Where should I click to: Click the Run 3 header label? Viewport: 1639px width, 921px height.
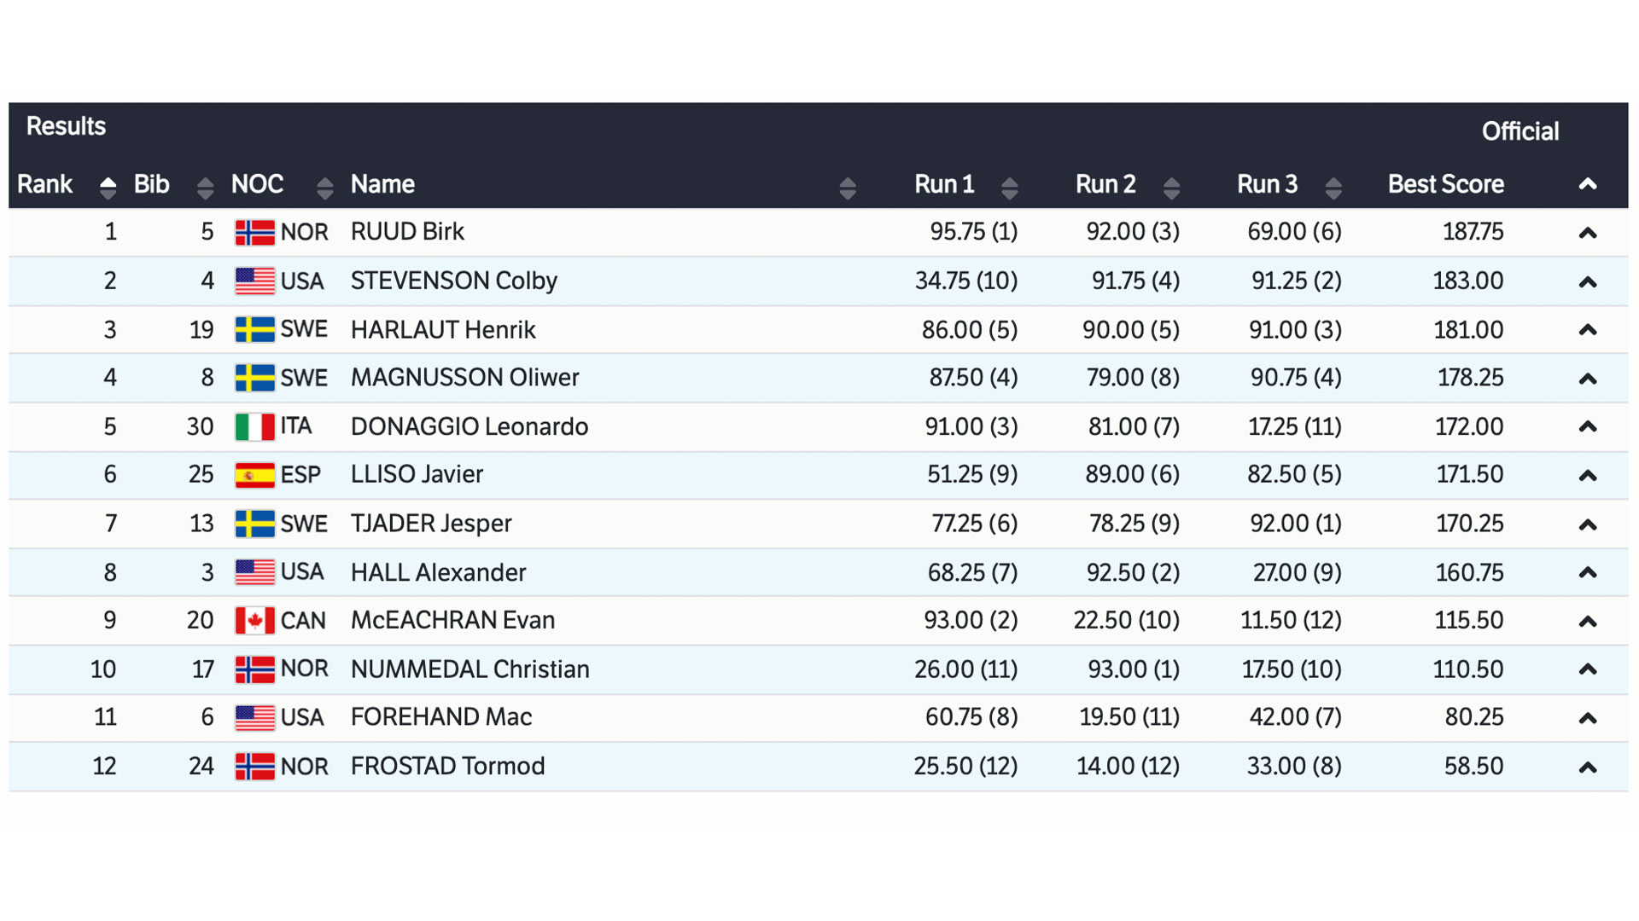coord(1268,184)
